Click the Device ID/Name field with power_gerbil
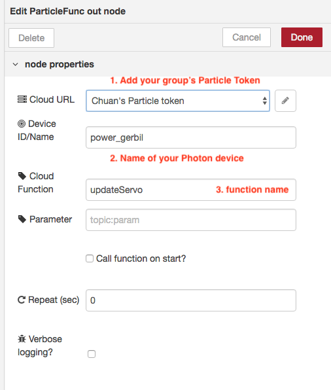This screenshot has width=331, height=390. point(191,137)
